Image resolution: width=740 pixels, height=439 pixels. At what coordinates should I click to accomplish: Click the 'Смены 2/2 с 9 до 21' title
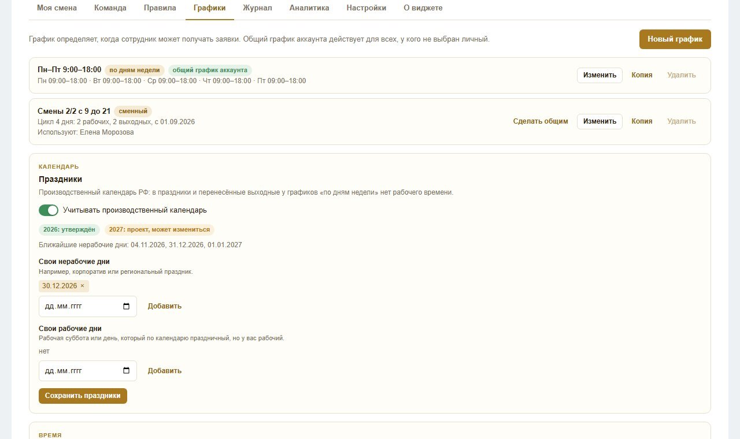(x=74, y=111)
